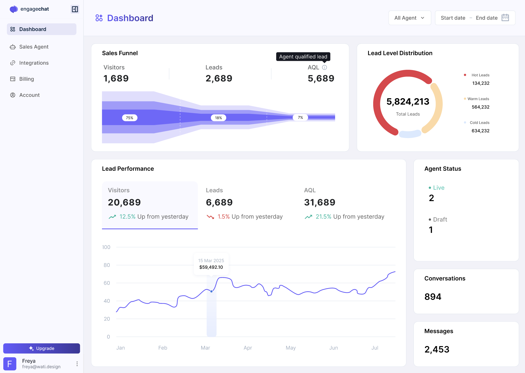This screenshot has height=373, width=525.
Task: Click the AQL info icon
Action: tap(324, 67)
